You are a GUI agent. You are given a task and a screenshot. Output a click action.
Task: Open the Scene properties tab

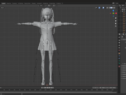click(x=119, y=48)
